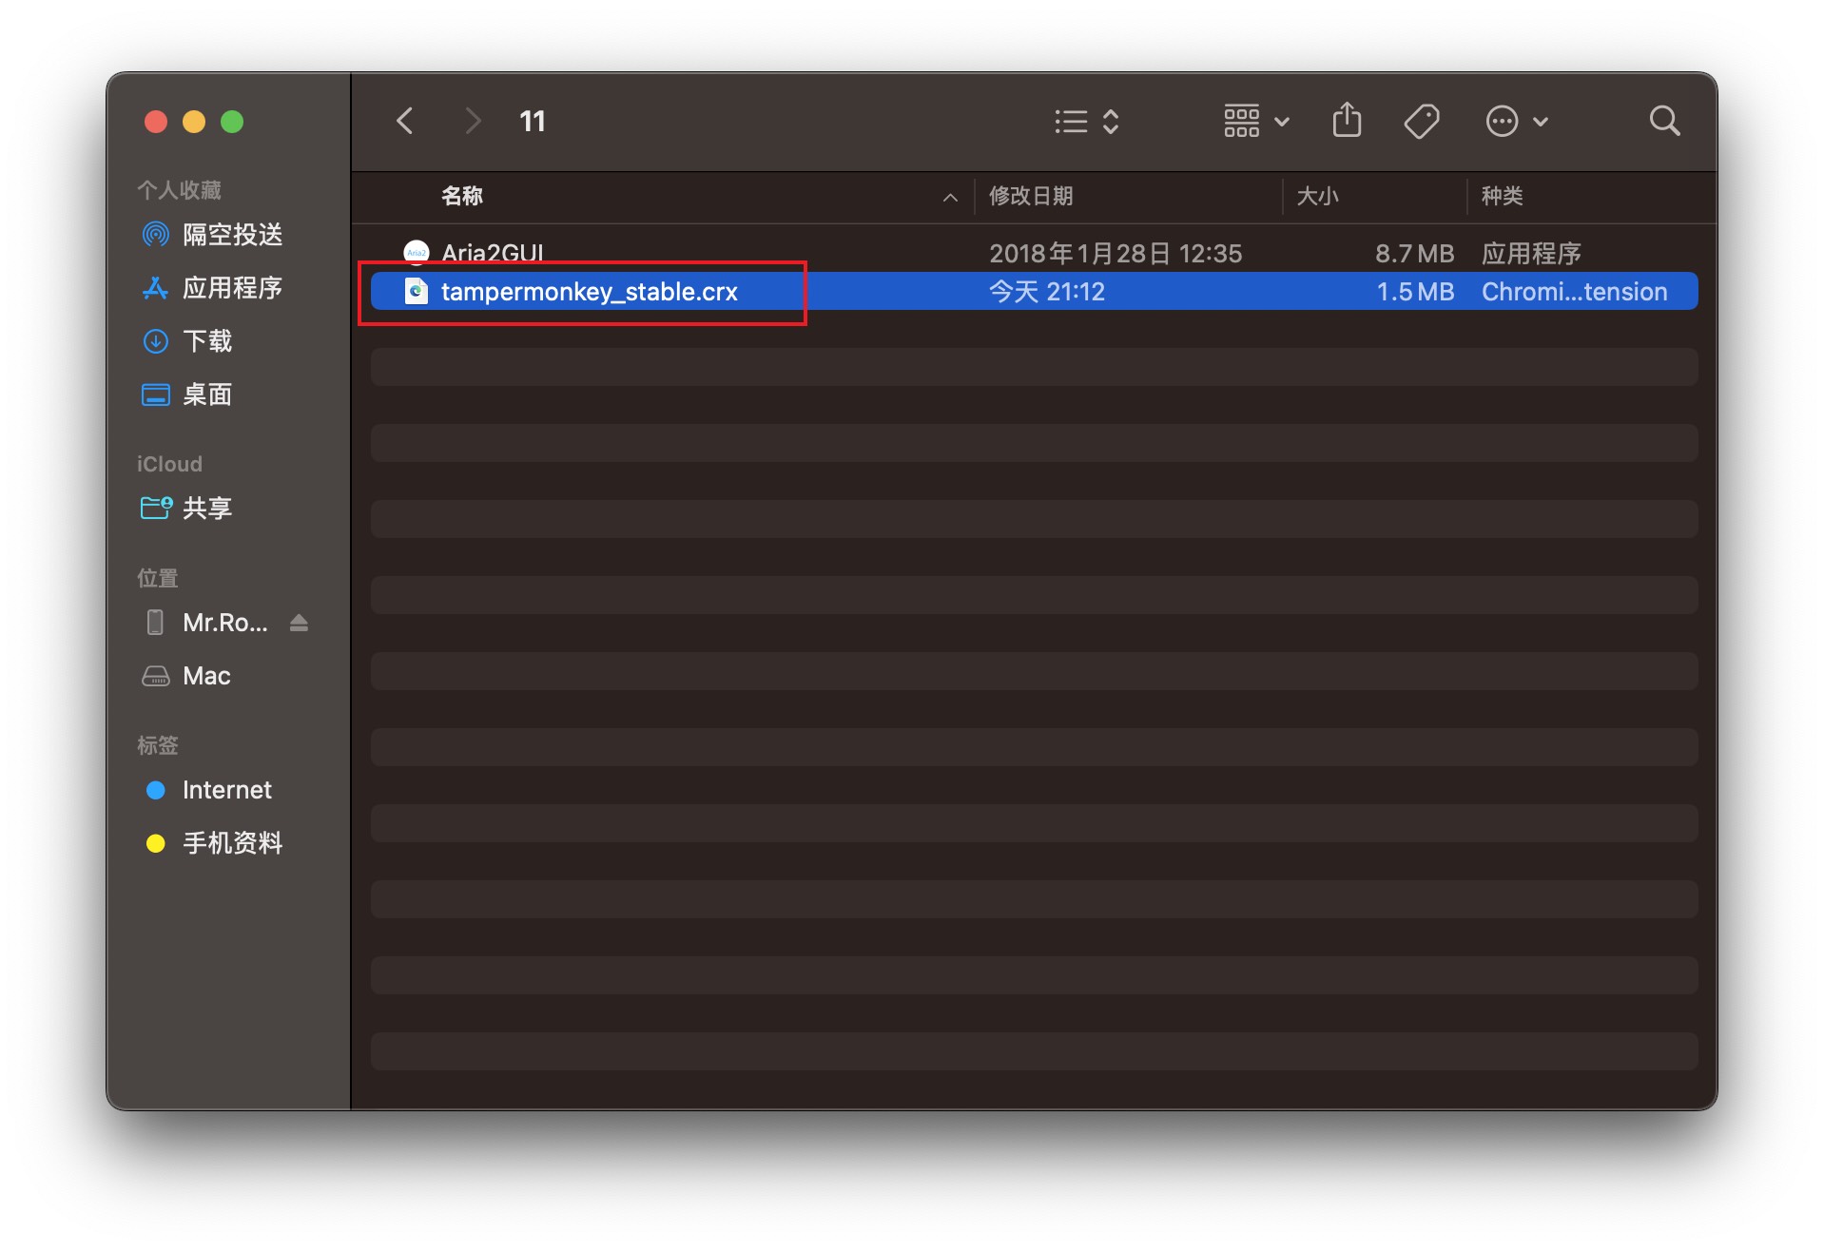Toggle the sort direction caret
Image resolution: width=1824 pixels, height=1251 pixels.
tap(950, 197)
